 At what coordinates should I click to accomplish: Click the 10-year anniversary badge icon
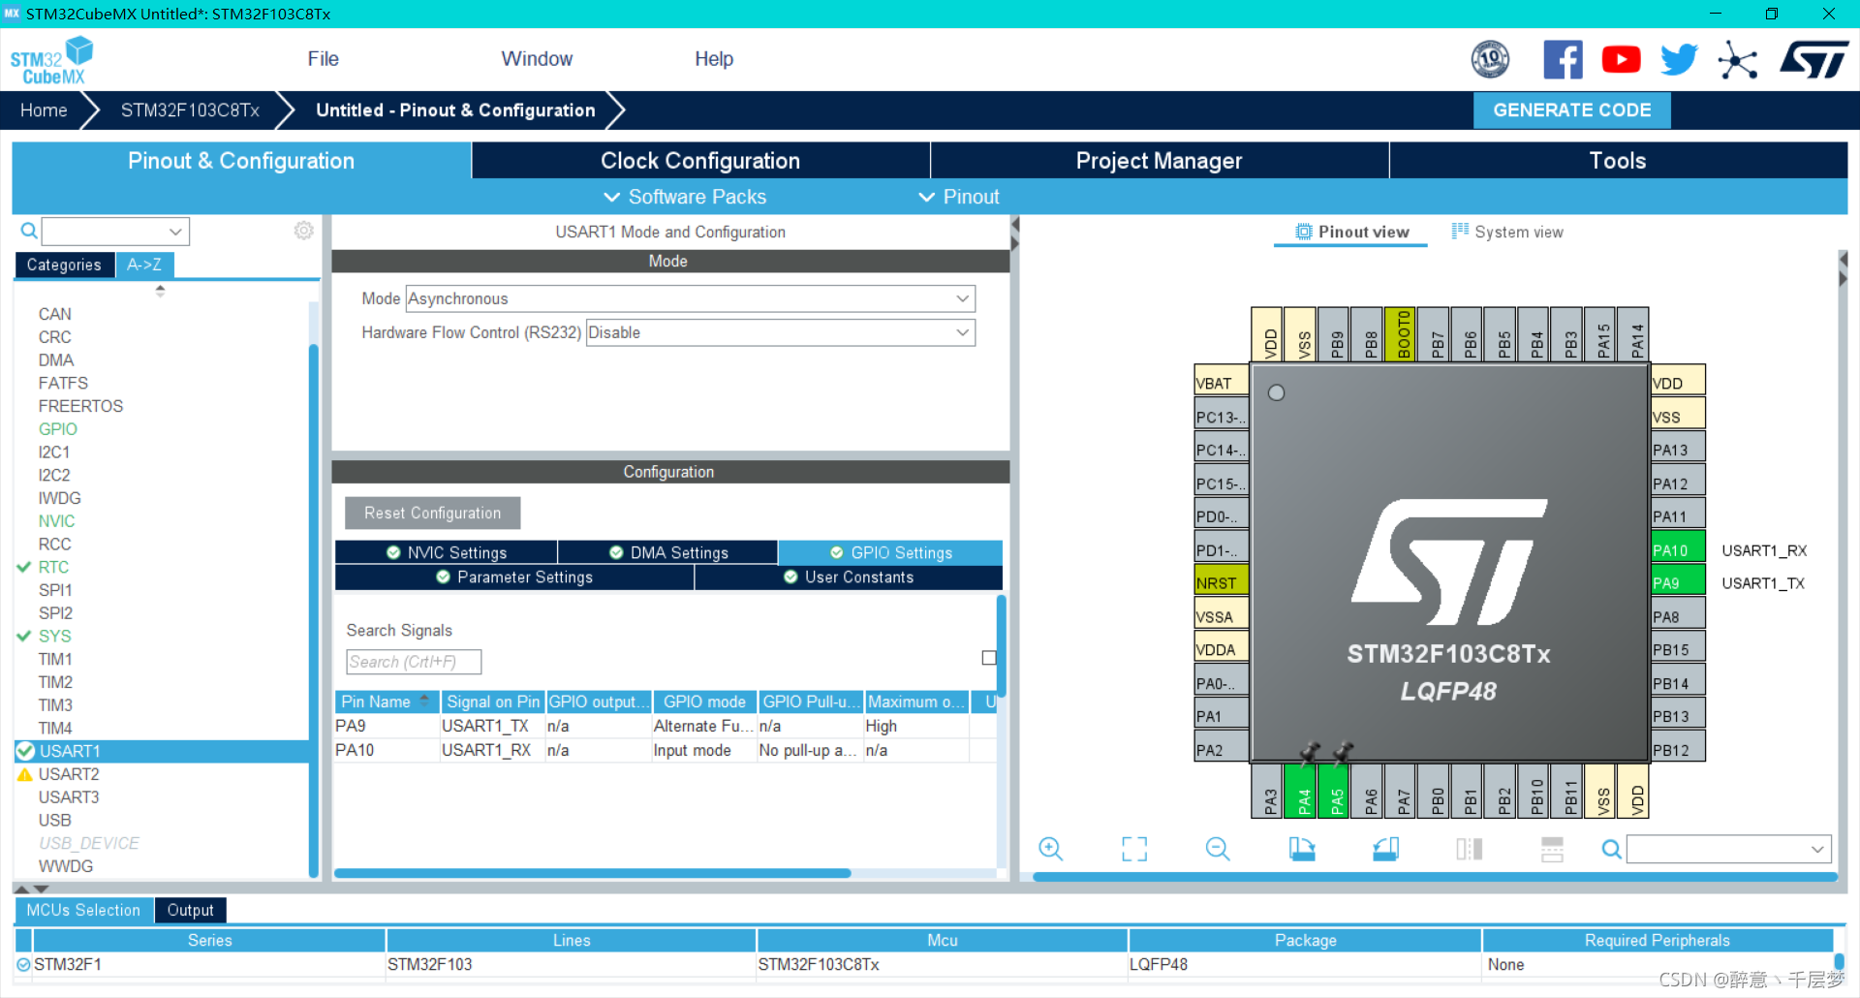coord(1490,60)
